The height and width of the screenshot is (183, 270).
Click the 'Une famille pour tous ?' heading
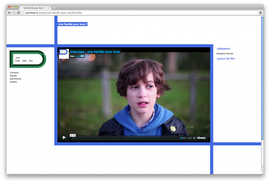[x=73, y=24]
